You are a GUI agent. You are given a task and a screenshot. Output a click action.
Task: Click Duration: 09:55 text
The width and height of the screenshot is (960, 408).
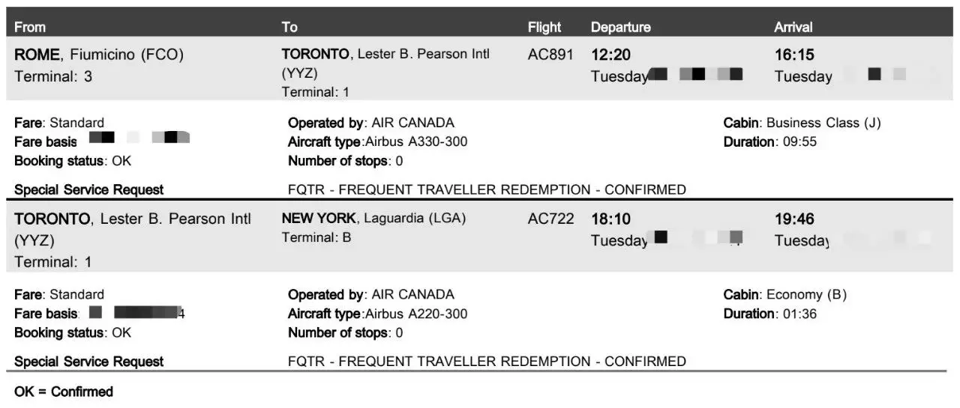769,142
